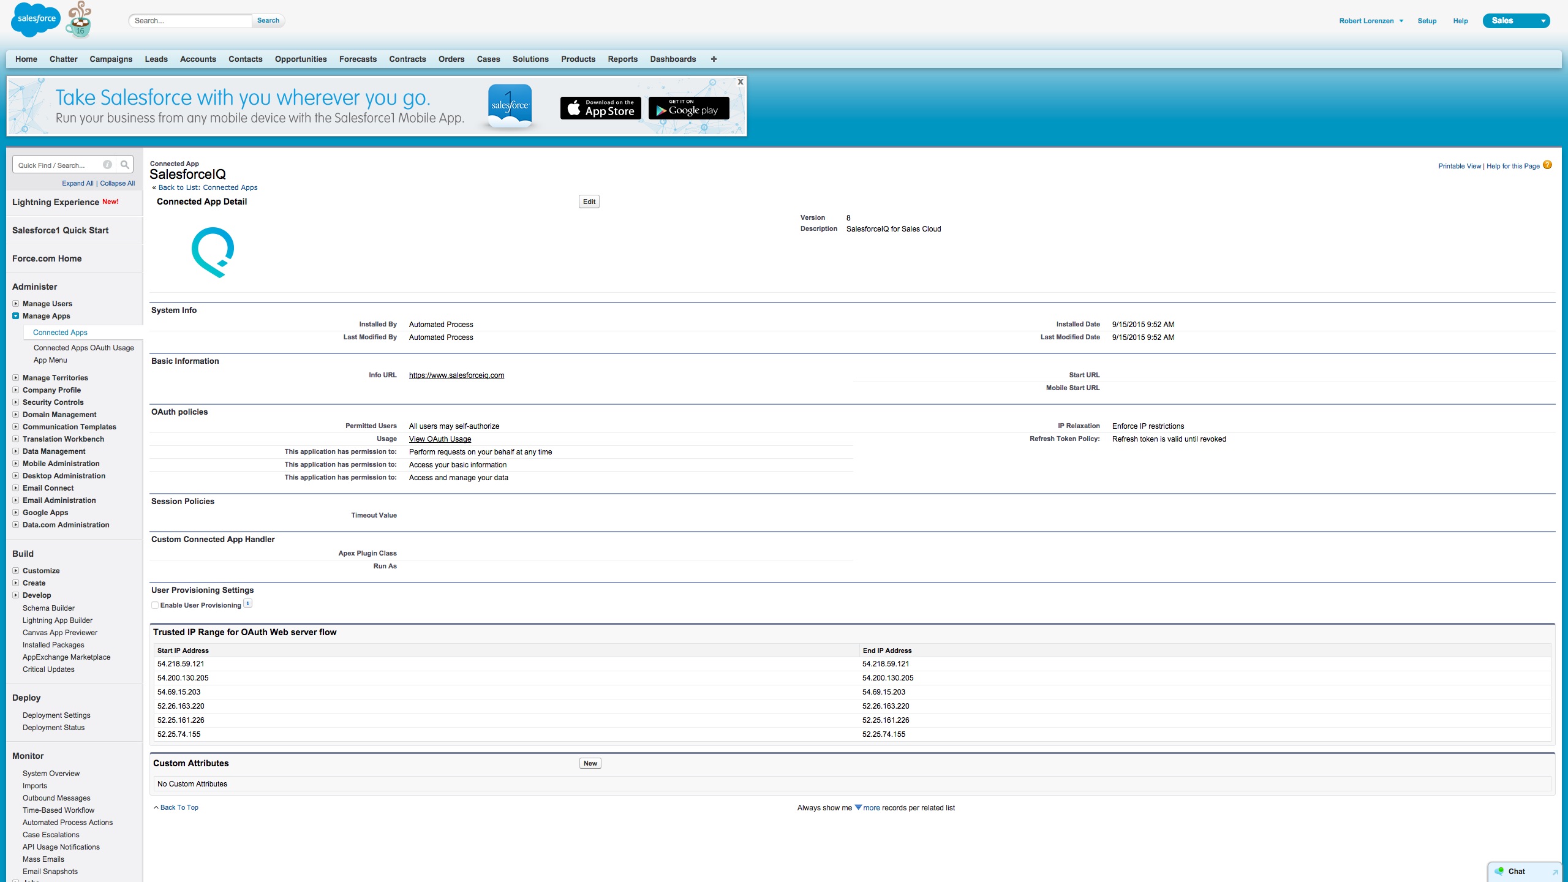Click the View OAuth Usage link
The width and height of the screenshot is (1568, 882).
click(440, 439)
